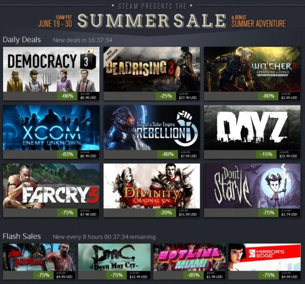Click the Bonus Summer Adventure text
Screen dimensions: 305x284
tap(258, 22)
